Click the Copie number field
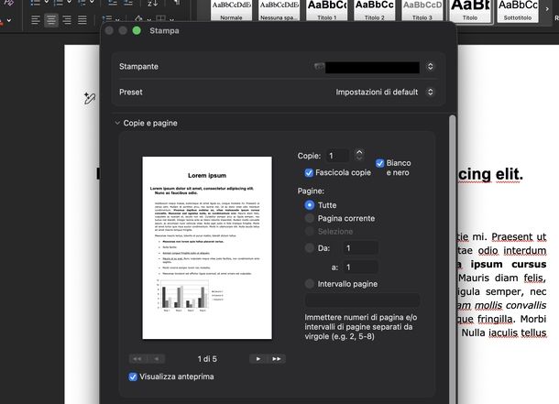 tap(337, 156)
